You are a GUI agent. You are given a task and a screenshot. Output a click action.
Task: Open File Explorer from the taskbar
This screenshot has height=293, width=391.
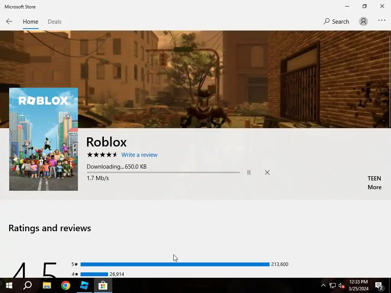click(47, 285)
